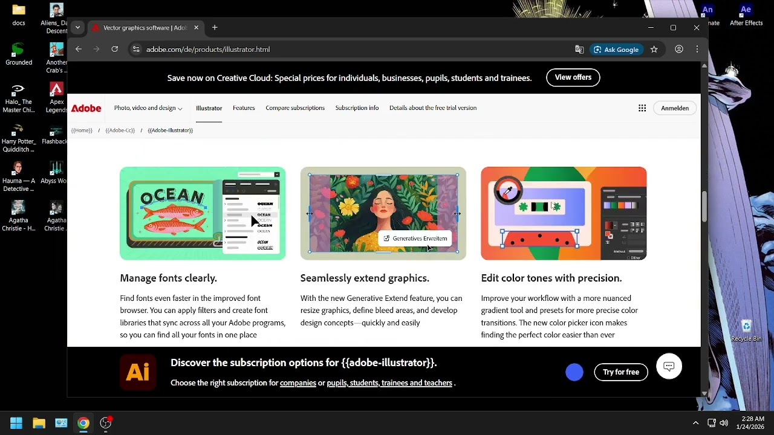This screenshot has height=435, width=774.
Task: Click the OCEAN fonts feature image
Action: click(203, 213)
